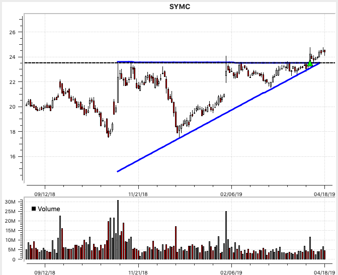Click the 25M volume axis label
Screen dimensions: 338x275
[x=11, y=212]
